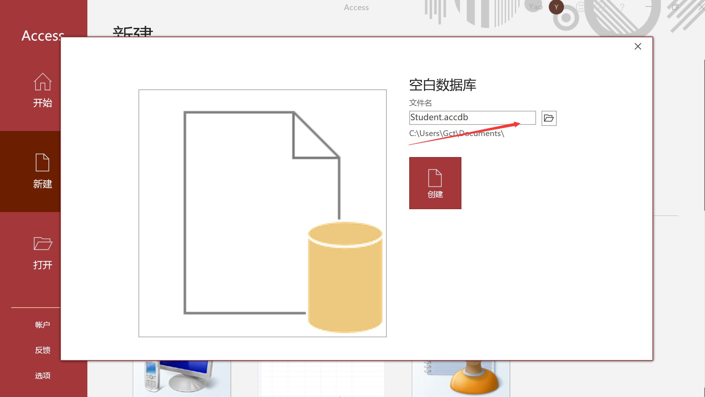
Task: Click the Yao account name text
Action: [x=535, y=7]
